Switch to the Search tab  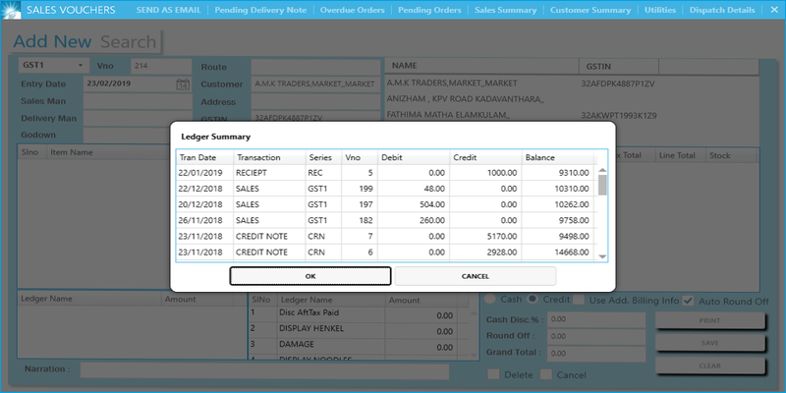(129, 42)
